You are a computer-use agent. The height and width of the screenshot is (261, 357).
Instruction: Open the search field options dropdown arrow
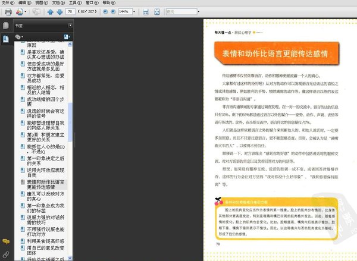pos(199,12)
